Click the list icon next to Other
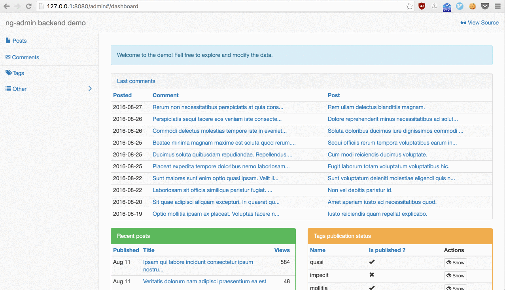 (x=8, y=89)
